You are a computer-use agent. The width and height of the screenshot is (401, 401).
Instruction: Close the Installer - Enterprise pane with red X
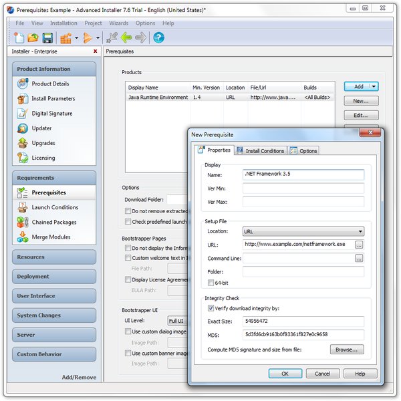[x=95, y=51]
